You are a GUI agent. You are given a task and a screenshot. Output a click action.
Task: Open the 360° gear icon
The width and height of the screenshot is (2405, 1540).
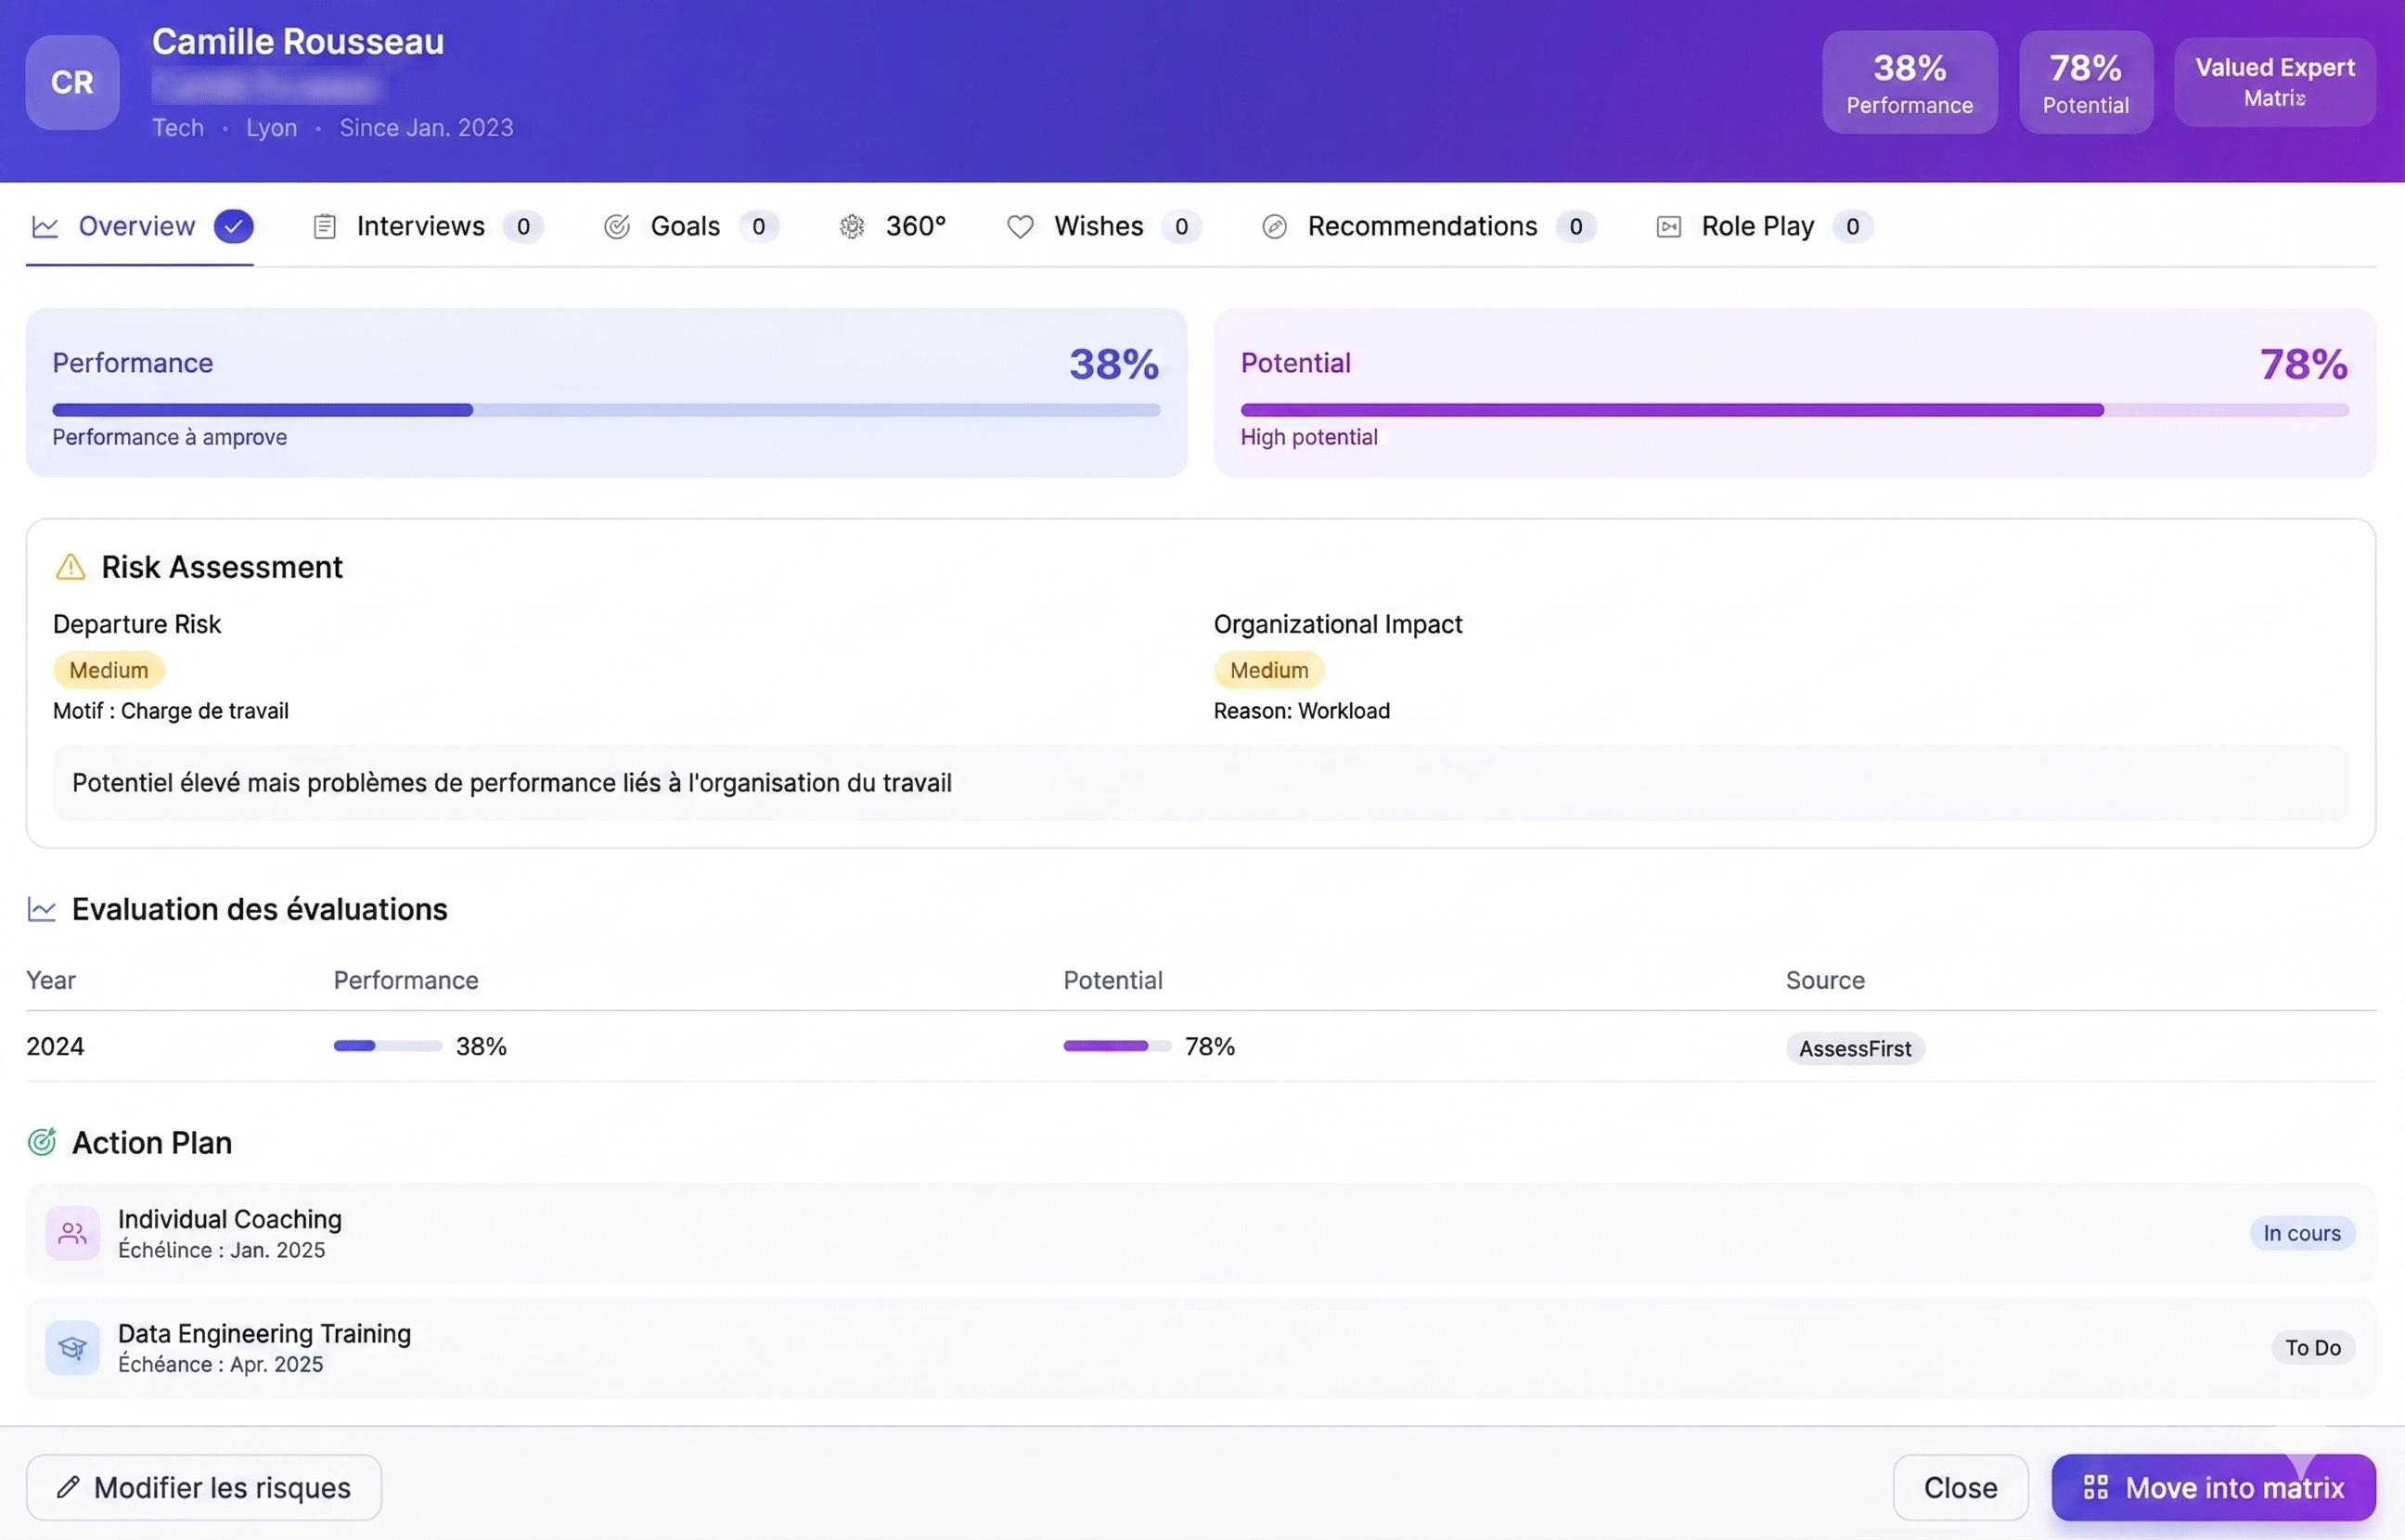point(852,226)
